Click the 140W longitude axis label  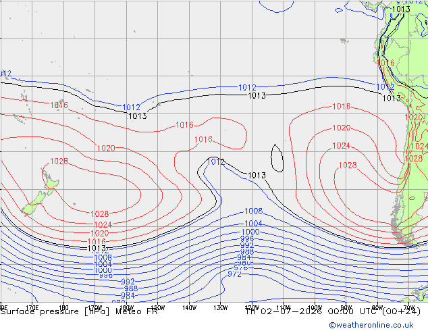pyautogui.click(x=189, y=308)
